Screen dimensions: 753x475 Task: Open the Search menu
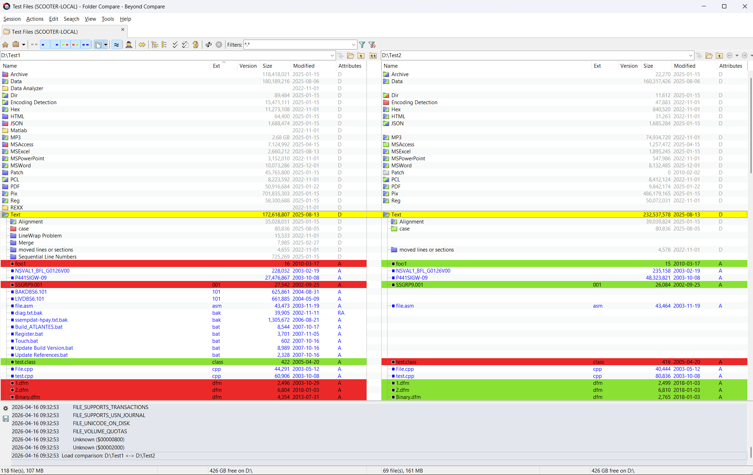tap(72, 19)
